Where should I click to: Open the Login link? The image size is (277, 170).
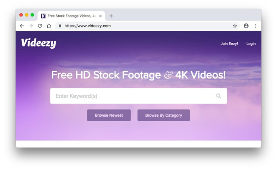click(x=251, y=43)
